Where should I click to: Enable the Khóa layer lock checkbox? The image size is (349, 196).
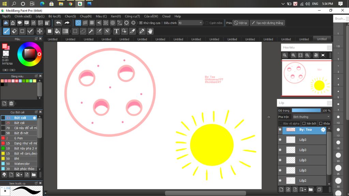click(x=321, y=123)
